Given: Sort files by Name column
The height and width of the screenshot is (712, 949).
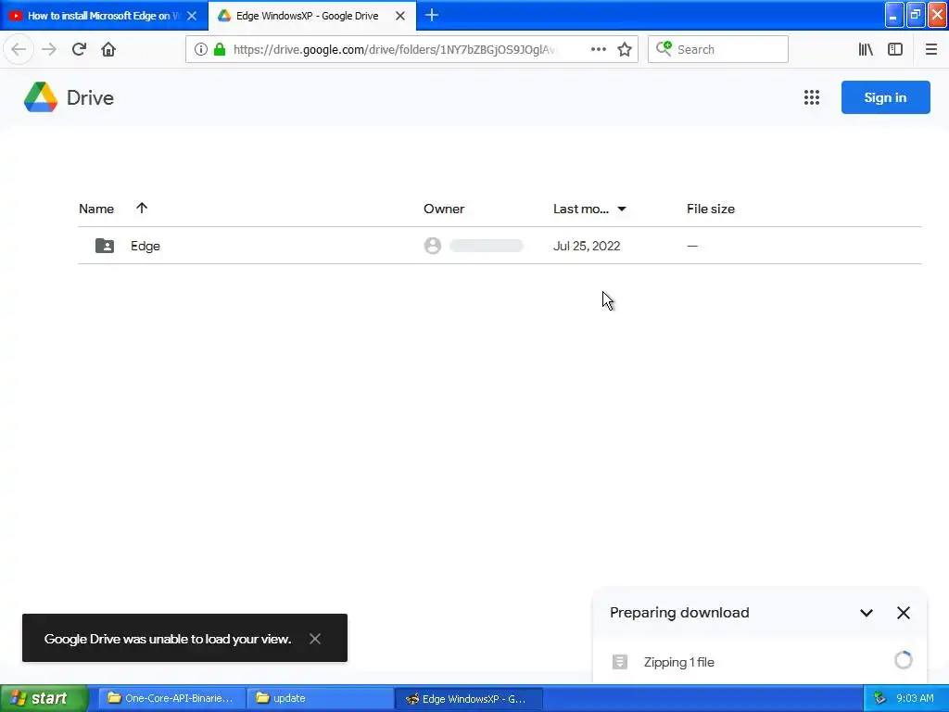Looking at the screenshot, I should pyautogui.click(x=96, y=209).
